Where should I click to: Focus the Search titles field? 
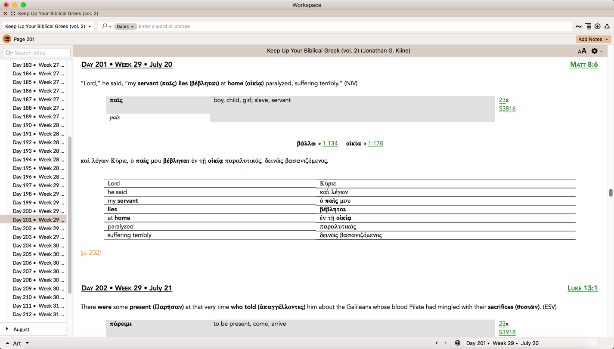[x=37, y=53]
